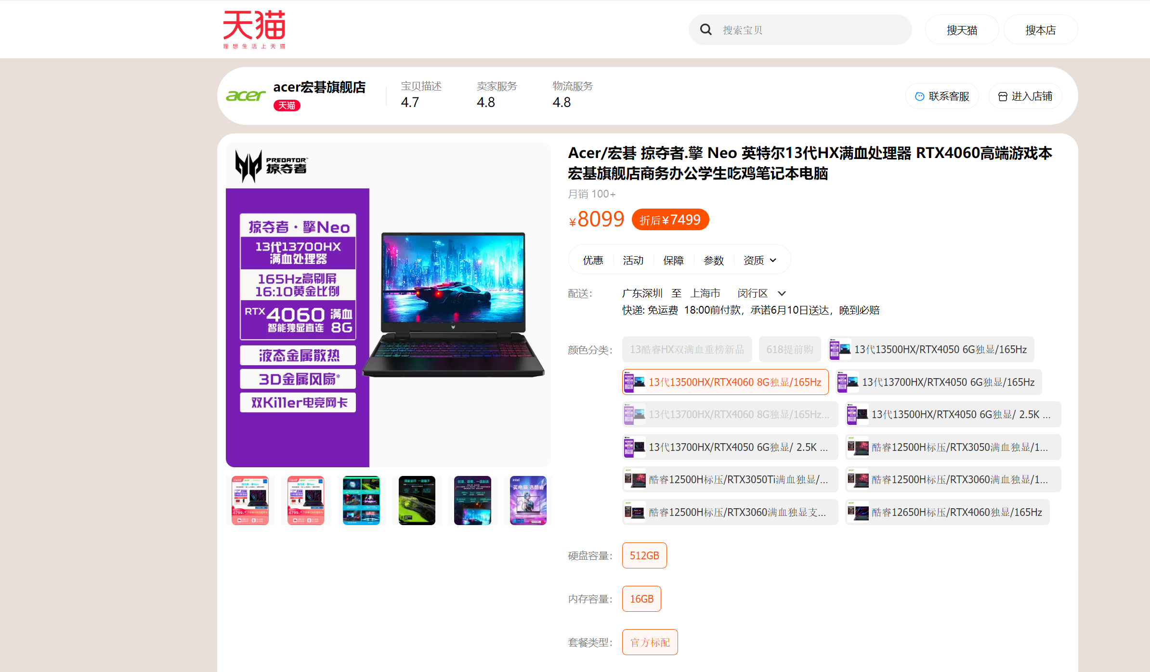The height and width of the screenshot is (672, 1150).
Task: Open the 保障 tab
Action: coord(673,260)
